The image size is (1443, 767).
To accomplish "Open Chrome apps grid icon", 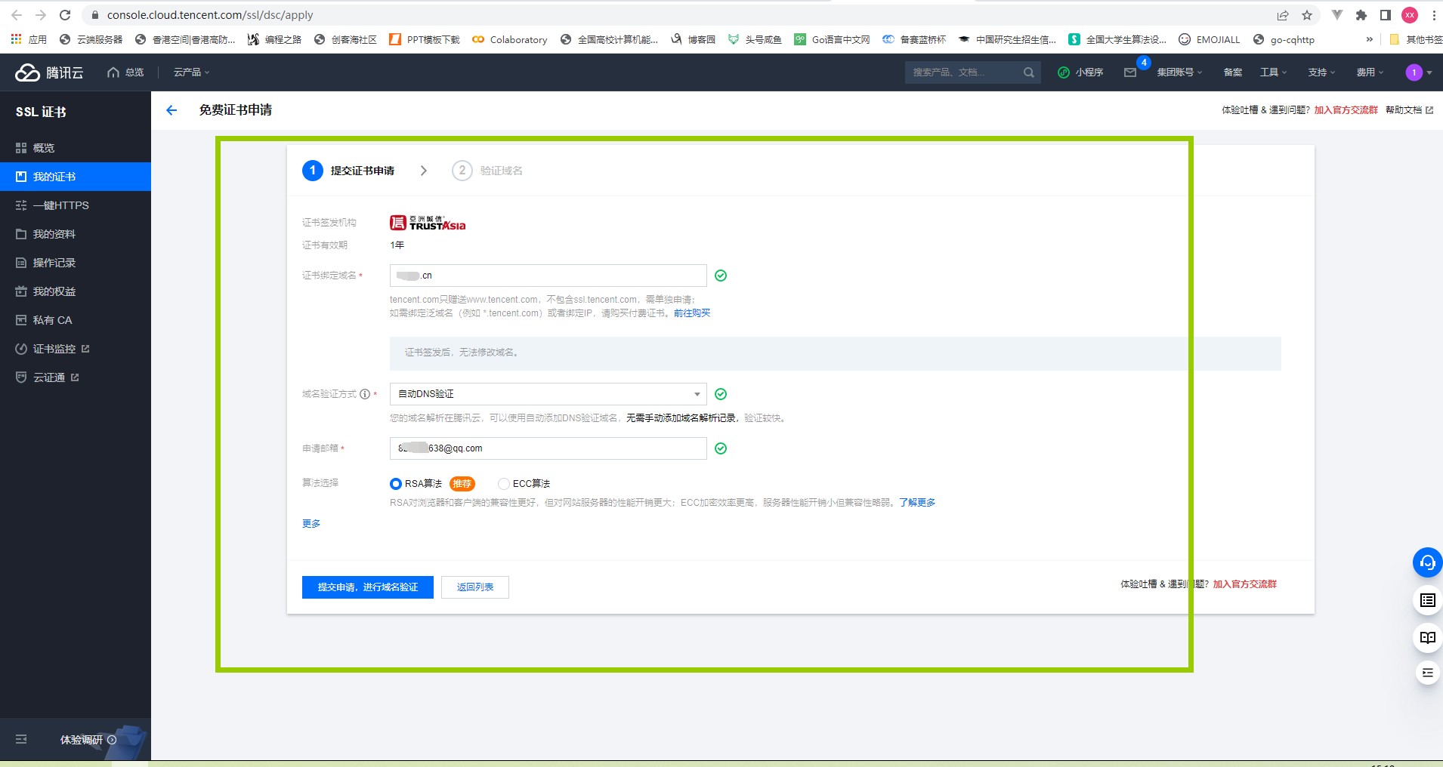I will [x=16, y=39].
